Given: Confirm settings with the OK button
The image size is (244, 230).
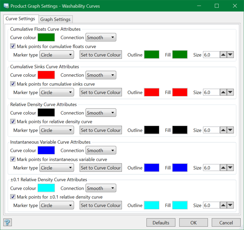Looking at the screenshot, I should click(x=193, y=223).
